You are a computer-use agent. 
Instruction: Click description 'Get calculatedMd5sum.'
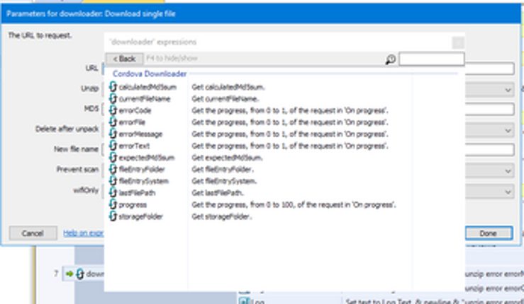click(x=228, y=88)
